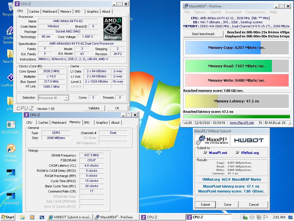Screen dimensions: 294x221
Task: Click the Memory-Write result bar
Action: [237, 81]
